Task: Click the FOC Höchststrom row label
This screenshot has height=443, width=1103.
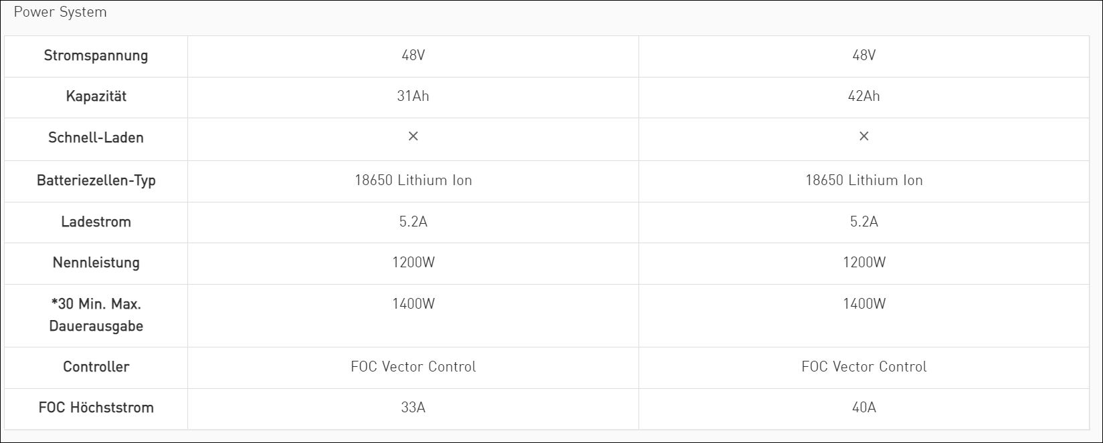Action: click(96, 408)
